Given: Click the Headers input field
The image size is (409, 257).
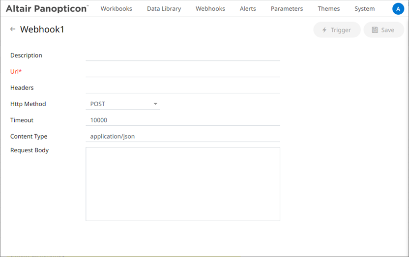Looking at the screenshot, I should [x=183, y=88].
